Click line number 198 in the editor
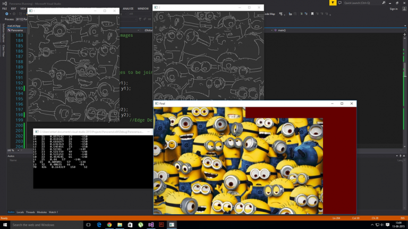Image resolution: width=408 pixels, height=229 pixels. [x=19, y=115]
